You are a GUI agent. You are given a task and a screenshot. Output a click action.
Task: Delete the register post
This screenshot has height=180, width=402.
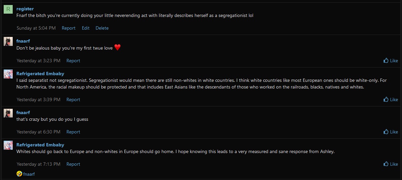102,28
